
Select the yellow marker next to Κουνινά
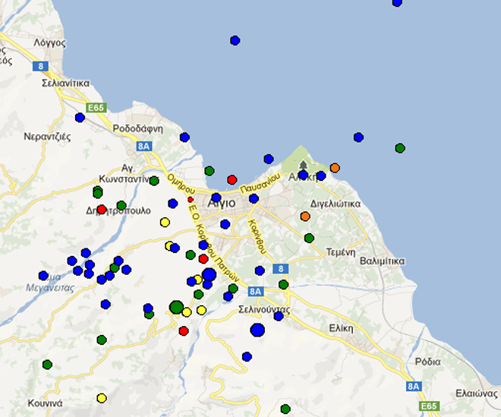click(102, 398)
